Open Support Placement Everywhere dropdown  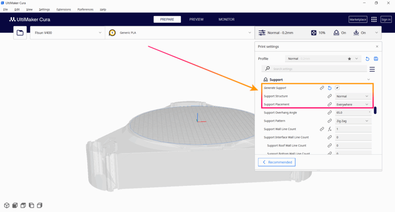click(353, 104)
